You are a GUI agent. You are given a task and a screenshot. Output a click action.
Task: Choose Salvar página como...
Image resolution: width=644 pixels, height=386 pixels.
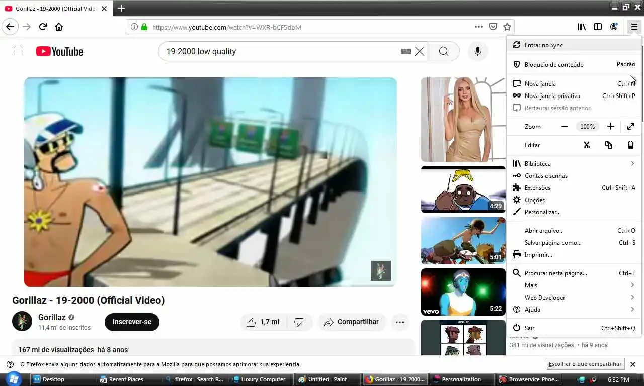coord(574,242)
